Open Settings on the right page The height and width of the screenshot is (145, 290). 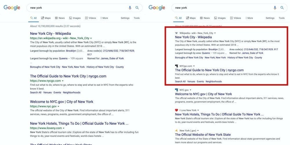point(270,18)
